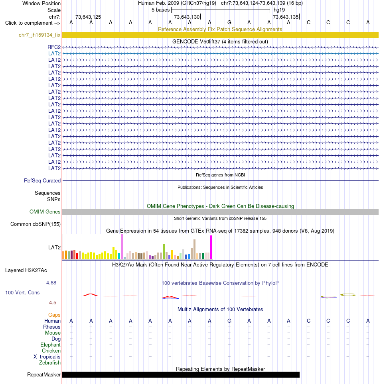Click the LAT2 label of the GTEx expression chart
Image resolution: width=379 pixels, height=384 pixels.
55,247
